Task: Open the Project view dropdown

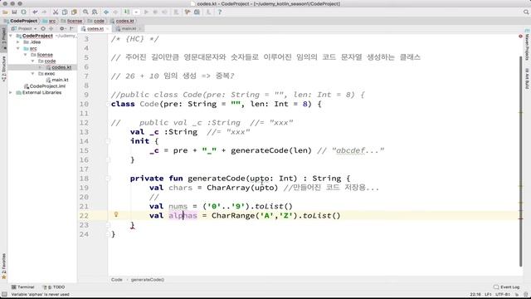Action: (24, 29)
